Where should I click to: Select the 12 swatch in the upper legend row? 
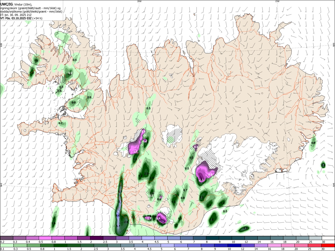pos(251,238)
